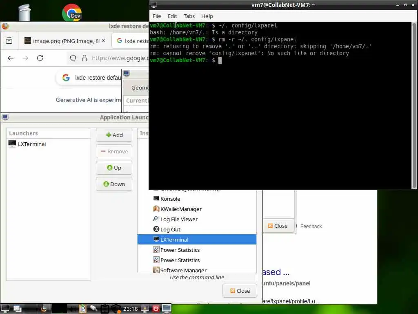This screenshot has width=418, height=314.
Task: Click the Firefox icon in the titlebar
Action: (5, 26)
